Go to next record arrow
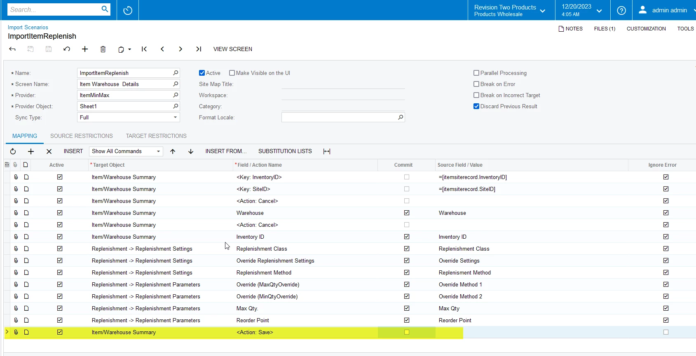Screen dimensions: 696x356 coord(180,49)
